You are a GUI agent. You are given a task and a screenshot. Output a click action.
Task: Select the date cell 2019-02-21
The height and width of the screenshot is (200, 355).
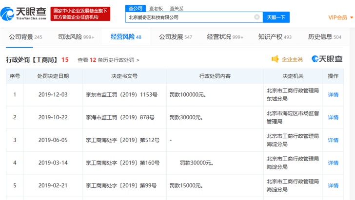point(53,185)
